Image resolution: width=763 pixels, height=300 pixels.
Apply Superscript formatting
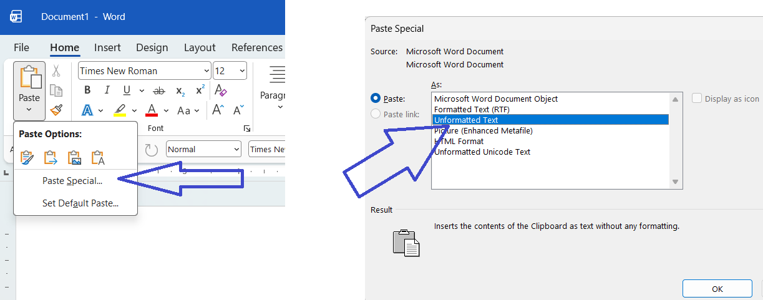[x=200, y=90]
